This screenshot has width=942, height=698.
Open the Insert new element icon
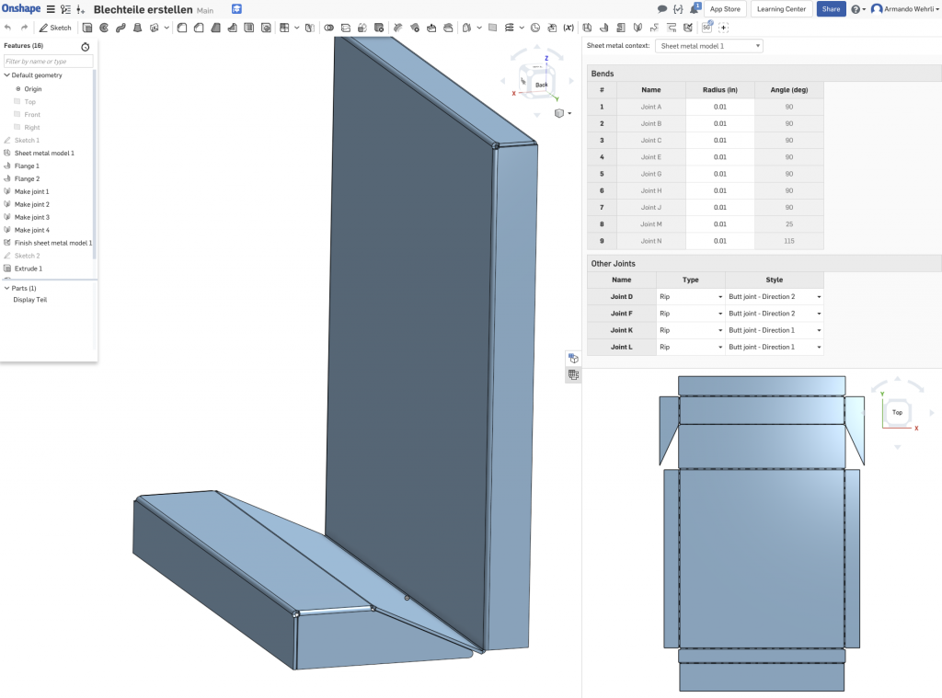pyautogui.click(x=81, y=9)
